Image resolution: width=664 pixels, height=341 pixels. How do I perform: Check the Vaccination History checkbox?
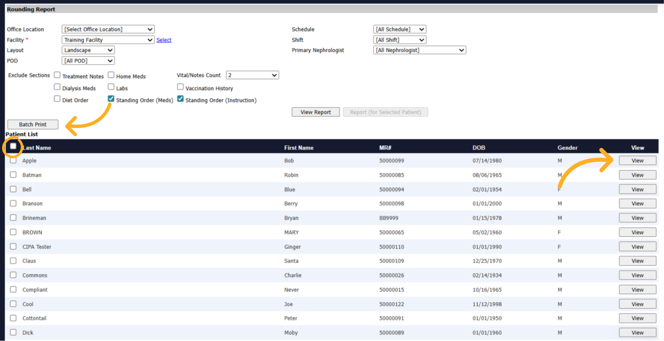pos(180,87)
